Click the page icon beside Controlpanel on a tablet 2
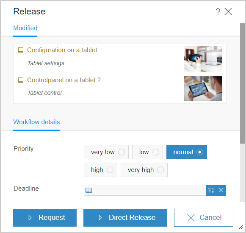 (x=21, y=80)
